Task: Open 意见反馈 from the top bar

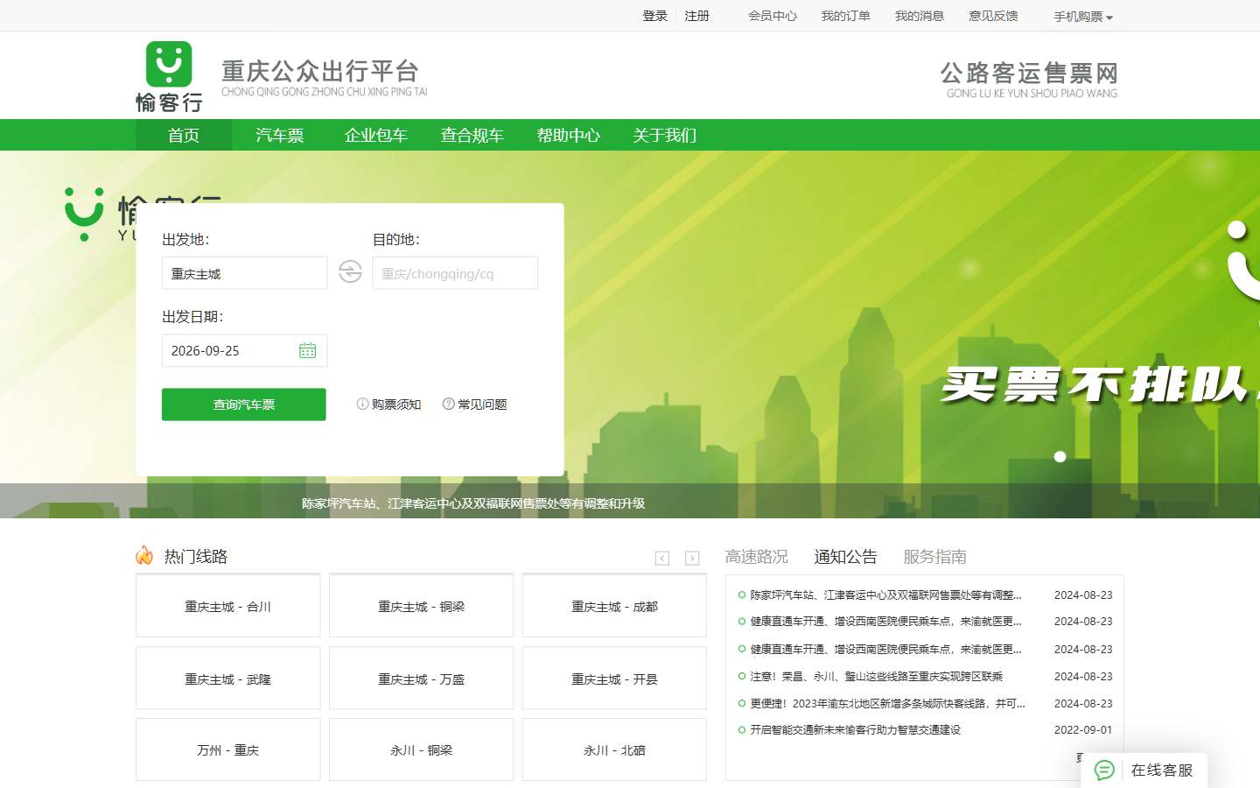Action: click(x=993, y=16)
